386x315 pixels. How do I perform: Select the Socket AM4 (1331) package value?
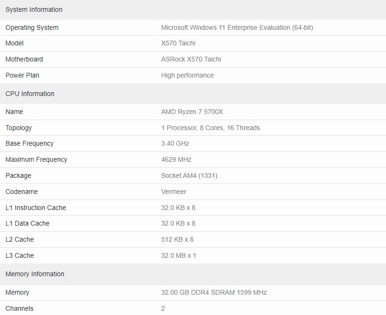[x=189, y=176]
